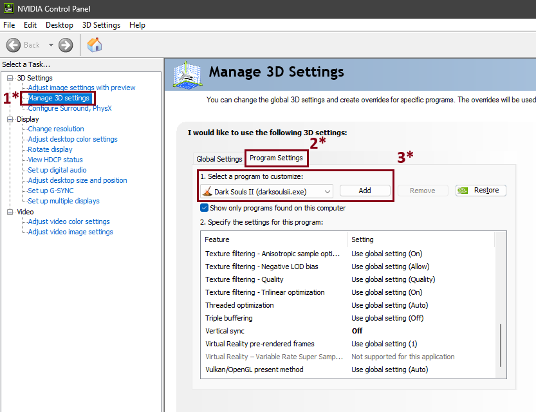Screen dimensions: 536x412
Task: Open Rotate display
Action: [x=50, y=149]
